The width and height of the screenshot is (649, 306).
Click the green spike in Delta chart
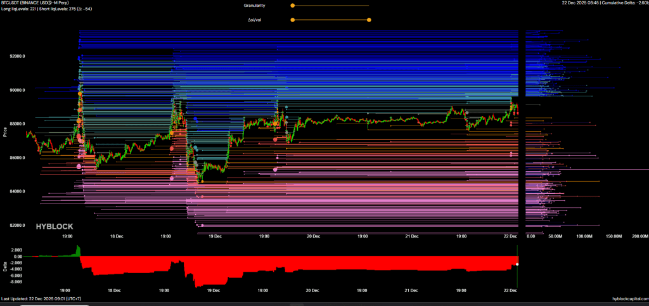(x=78, y=250)
